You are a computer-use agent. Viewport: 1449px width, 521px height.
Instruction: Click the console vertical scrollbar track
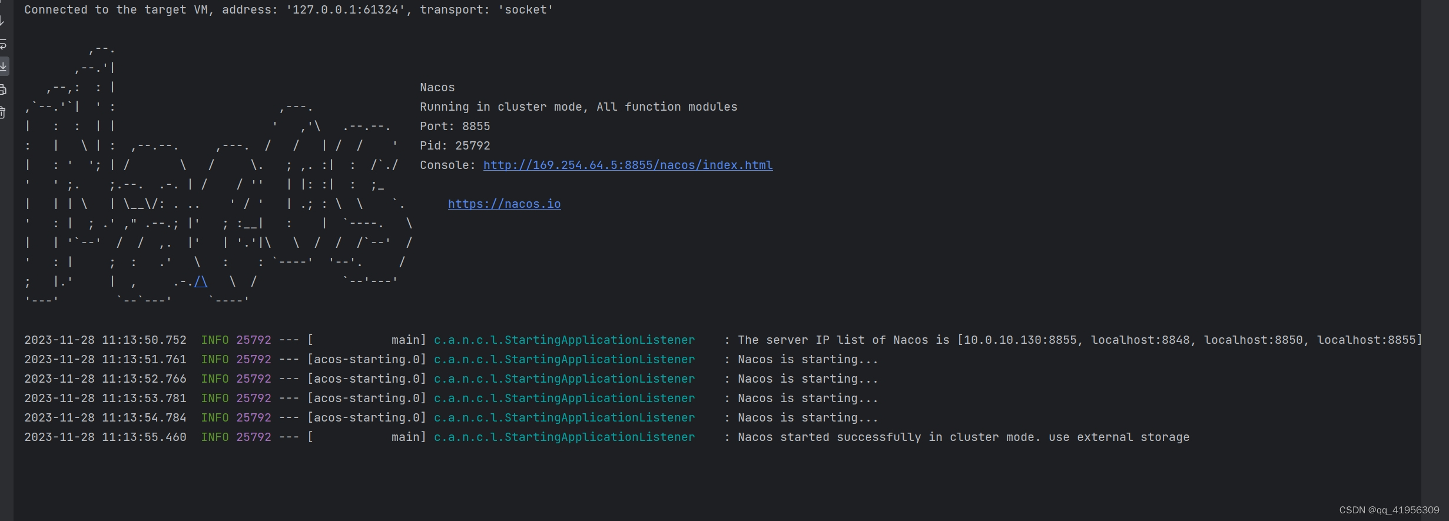(1434, 259)
